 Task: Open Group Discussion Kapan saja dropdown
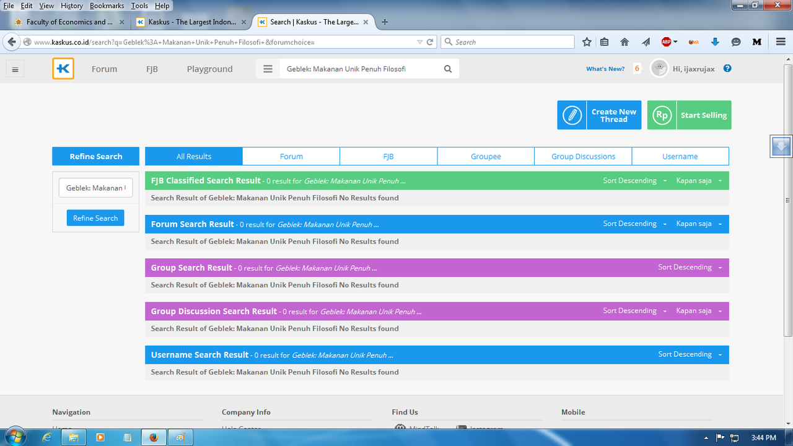(699, 311)
